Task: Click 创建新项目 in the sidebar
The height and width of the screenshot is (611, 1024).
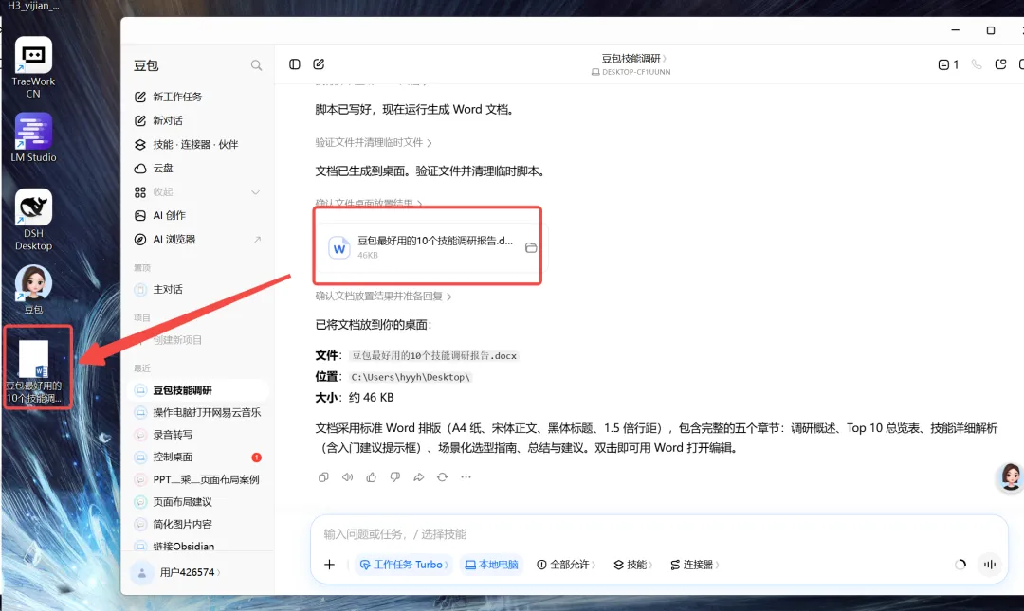Action: pyautogui.click(x=197, y=340)
